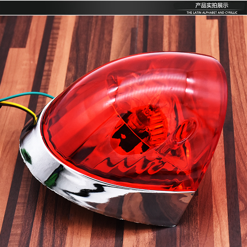Click 'THE LATIN ALPHABET AND CYRILLIC' subtitle
This screenshot has height=247, width=247.
coord(212,13)
